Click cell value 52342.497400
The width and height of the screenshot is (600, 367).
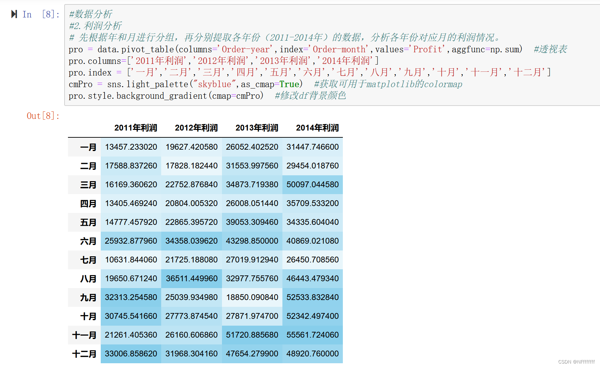tap(312, 316)
